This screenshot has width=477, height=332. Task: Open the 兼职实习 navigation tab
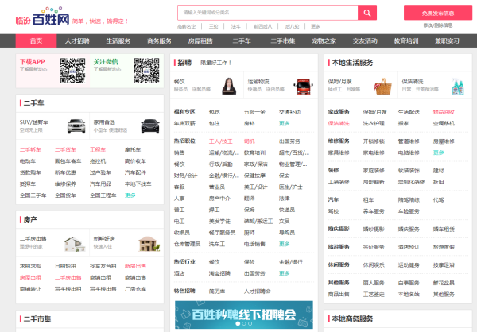[x=447, y=41]
